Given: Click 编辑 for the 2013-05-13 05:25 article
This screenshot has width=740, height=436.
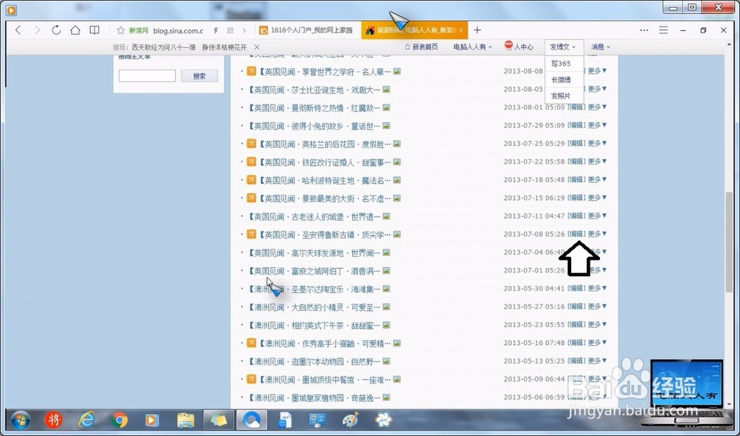Looking at the screenshot, I should point(576,360).
